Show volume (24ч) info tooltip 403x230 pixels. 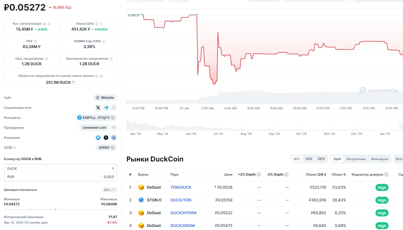click(97, 24)
